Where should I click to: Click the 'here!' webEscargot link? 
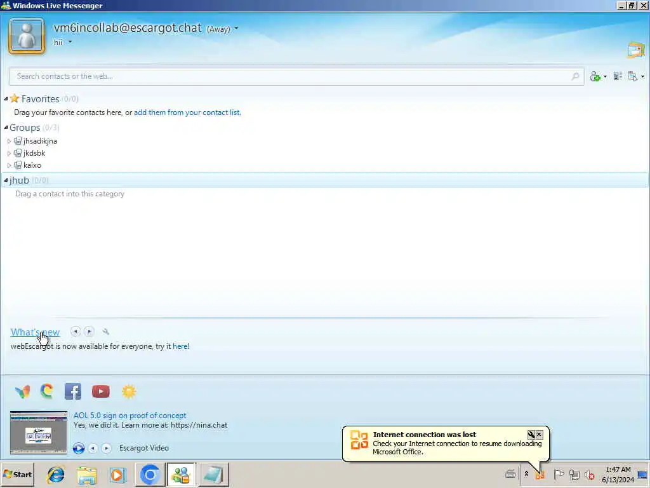181,346
